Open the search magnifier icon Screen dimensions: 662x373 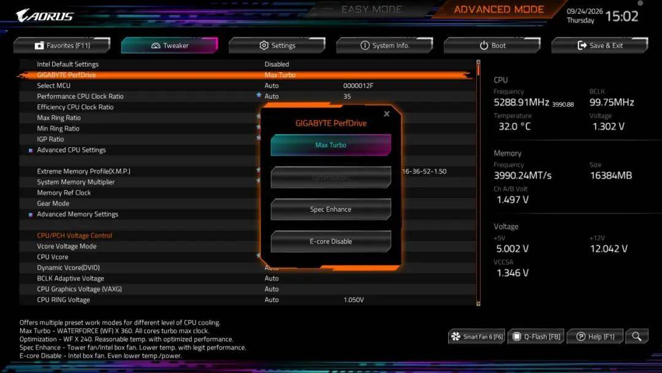tap(637, 336)
